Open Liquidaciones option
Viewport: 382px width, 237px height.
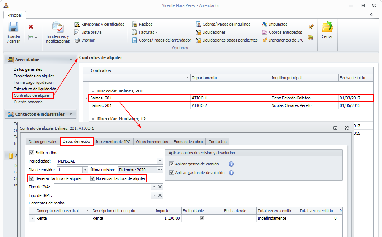[211, 32]
